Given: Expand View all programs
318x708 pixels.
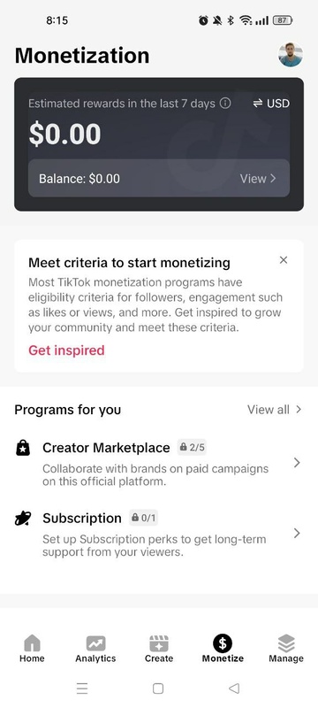Looking at the screenshot, I should click(275, 410).
